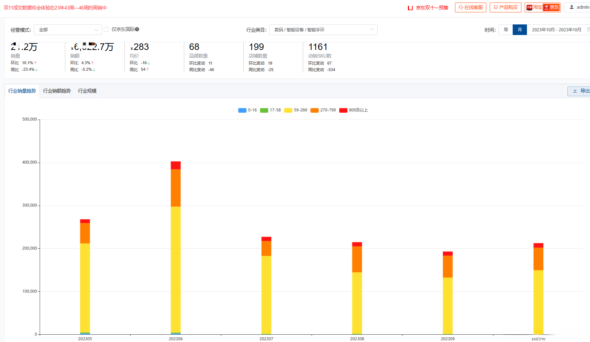Click the download icon on 导出 button
This screenshot has width=590, height=342.
(575, 91)
